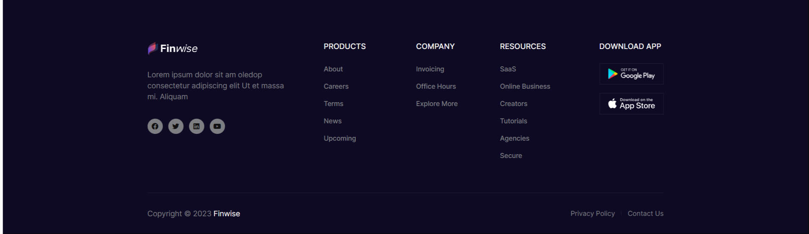
Task: Open the Upcoming link under Products
Action: (340, 138)
